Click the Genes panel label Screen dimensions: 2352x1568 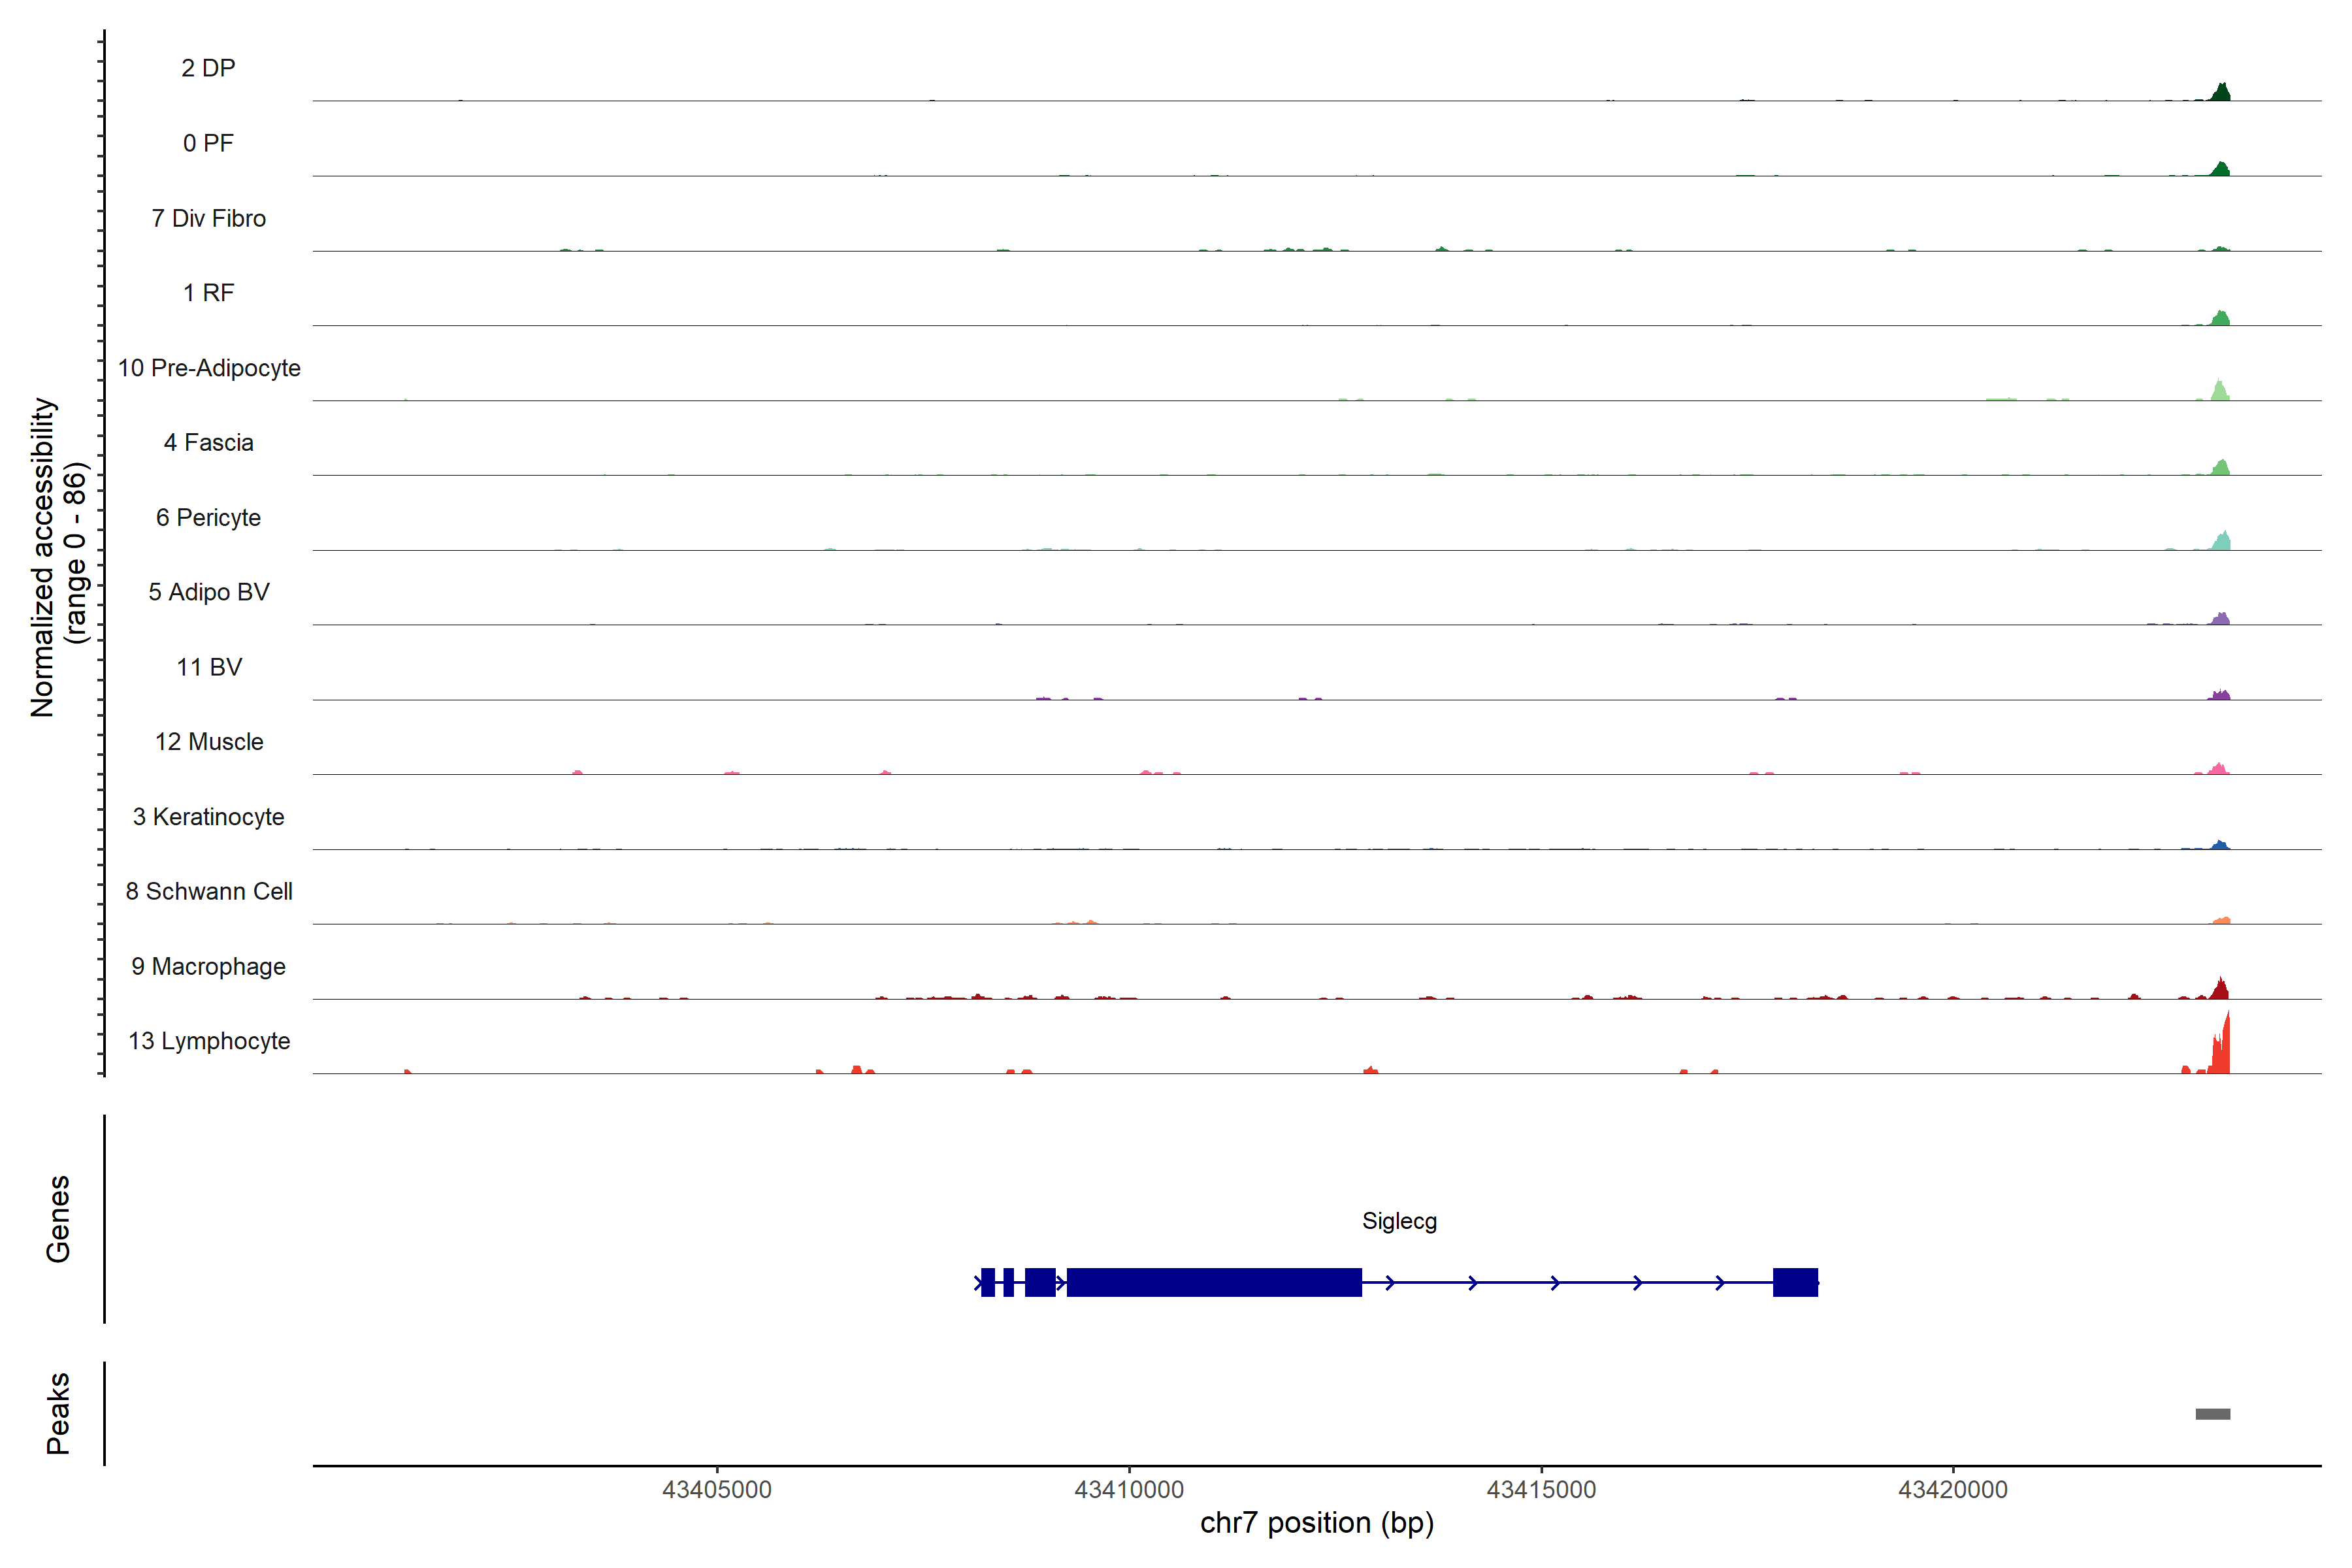point(58,1218)
